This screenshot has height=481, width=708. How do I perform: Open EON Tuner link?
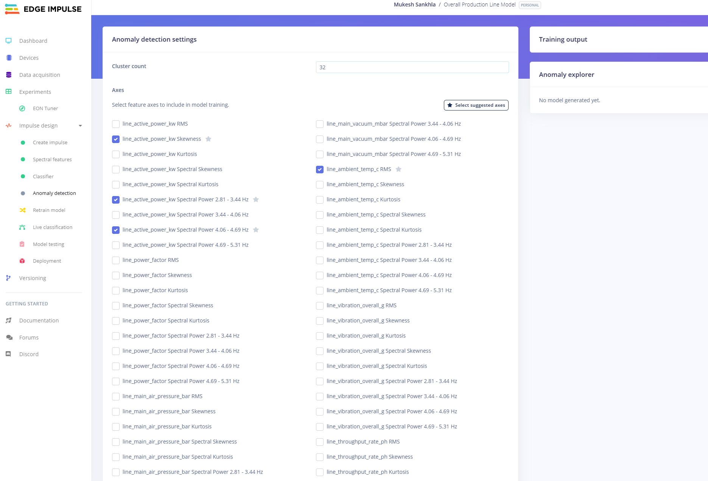45,108
